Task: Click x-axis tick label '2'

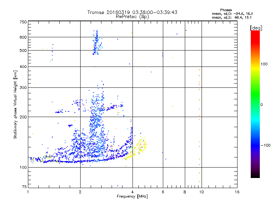Action: tap(80, 192)
